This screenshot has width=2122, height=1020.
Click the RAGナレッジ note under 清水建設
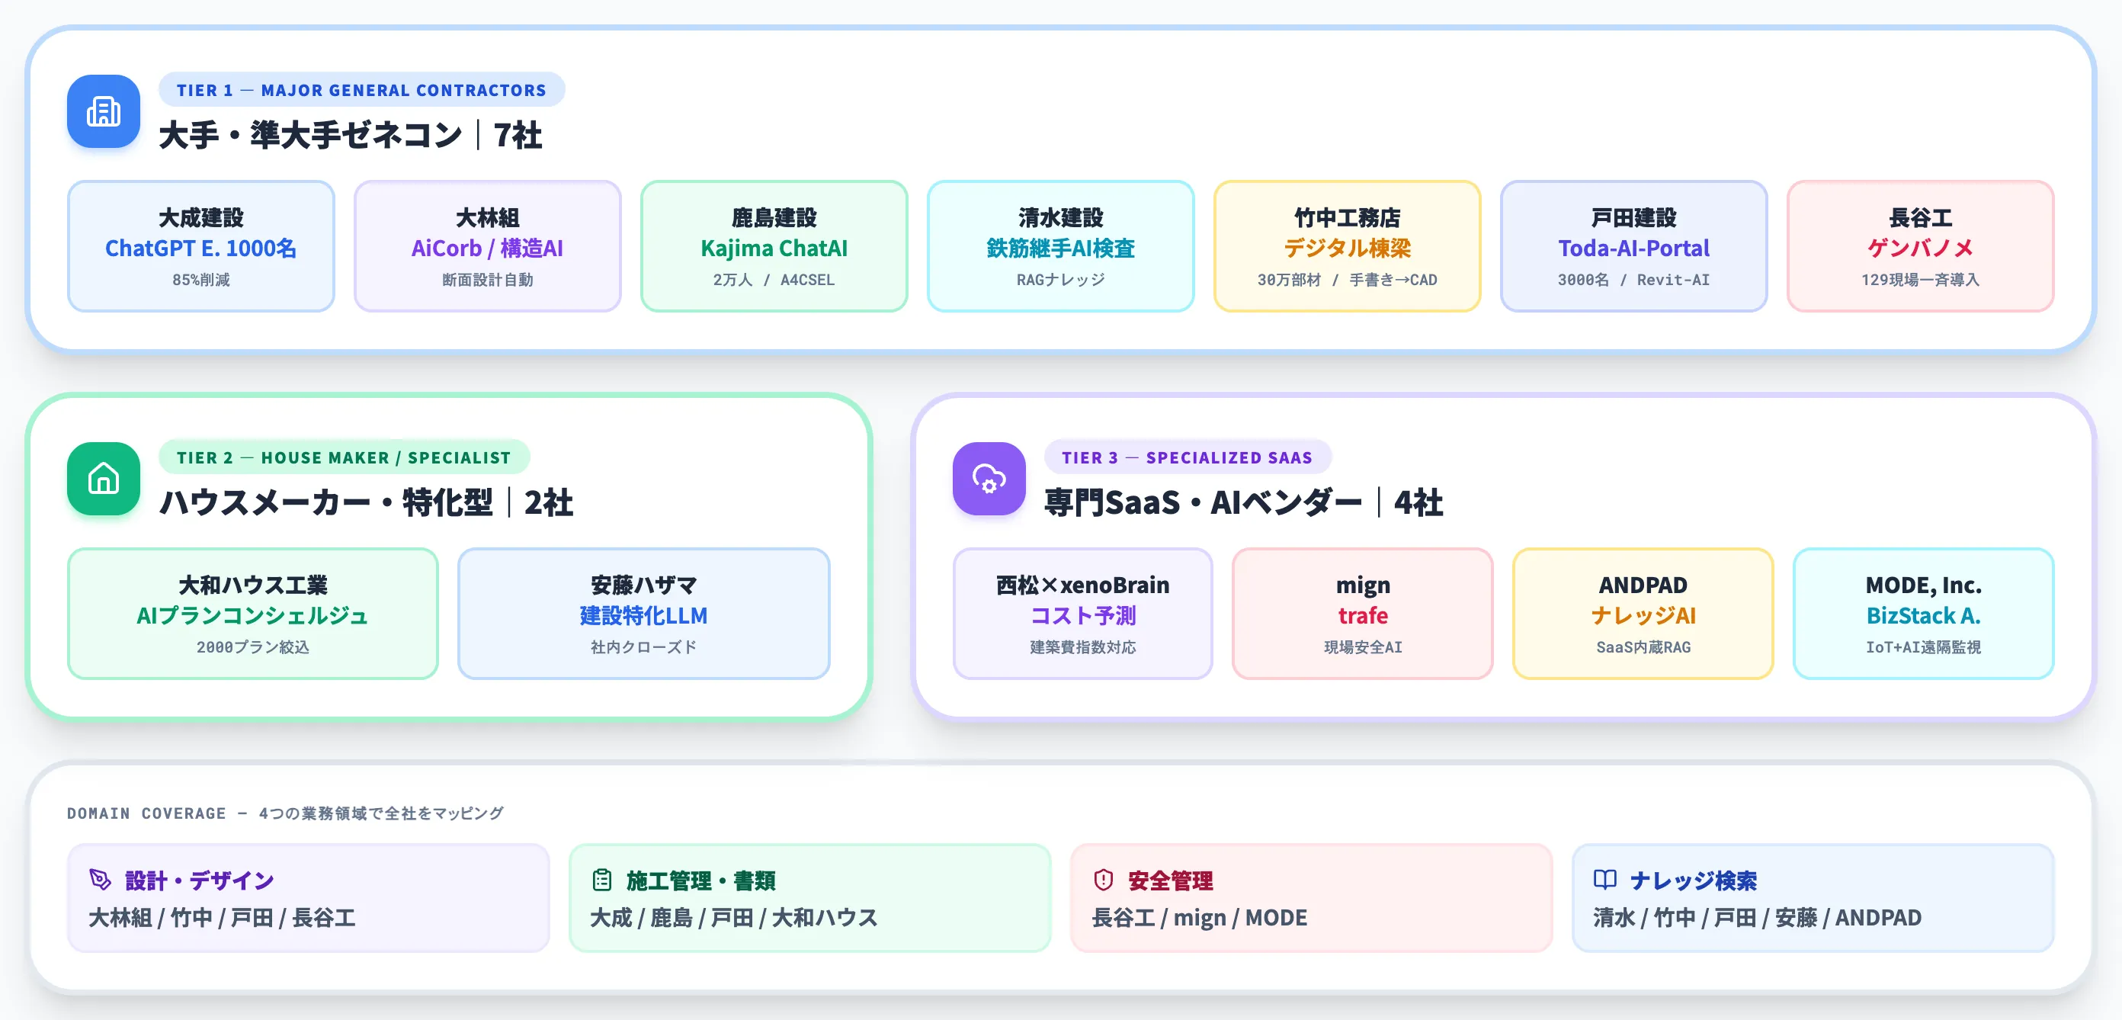click(x=1061, y=280)
